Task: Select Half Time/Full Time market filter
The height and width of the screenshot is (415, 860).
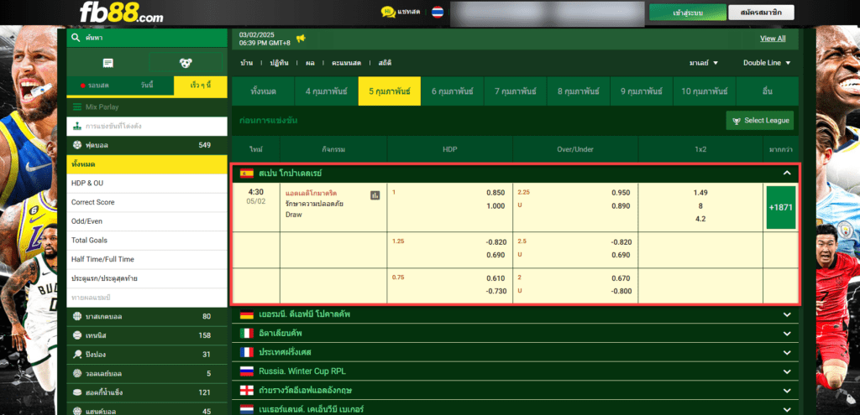Action: coord(147,260)
